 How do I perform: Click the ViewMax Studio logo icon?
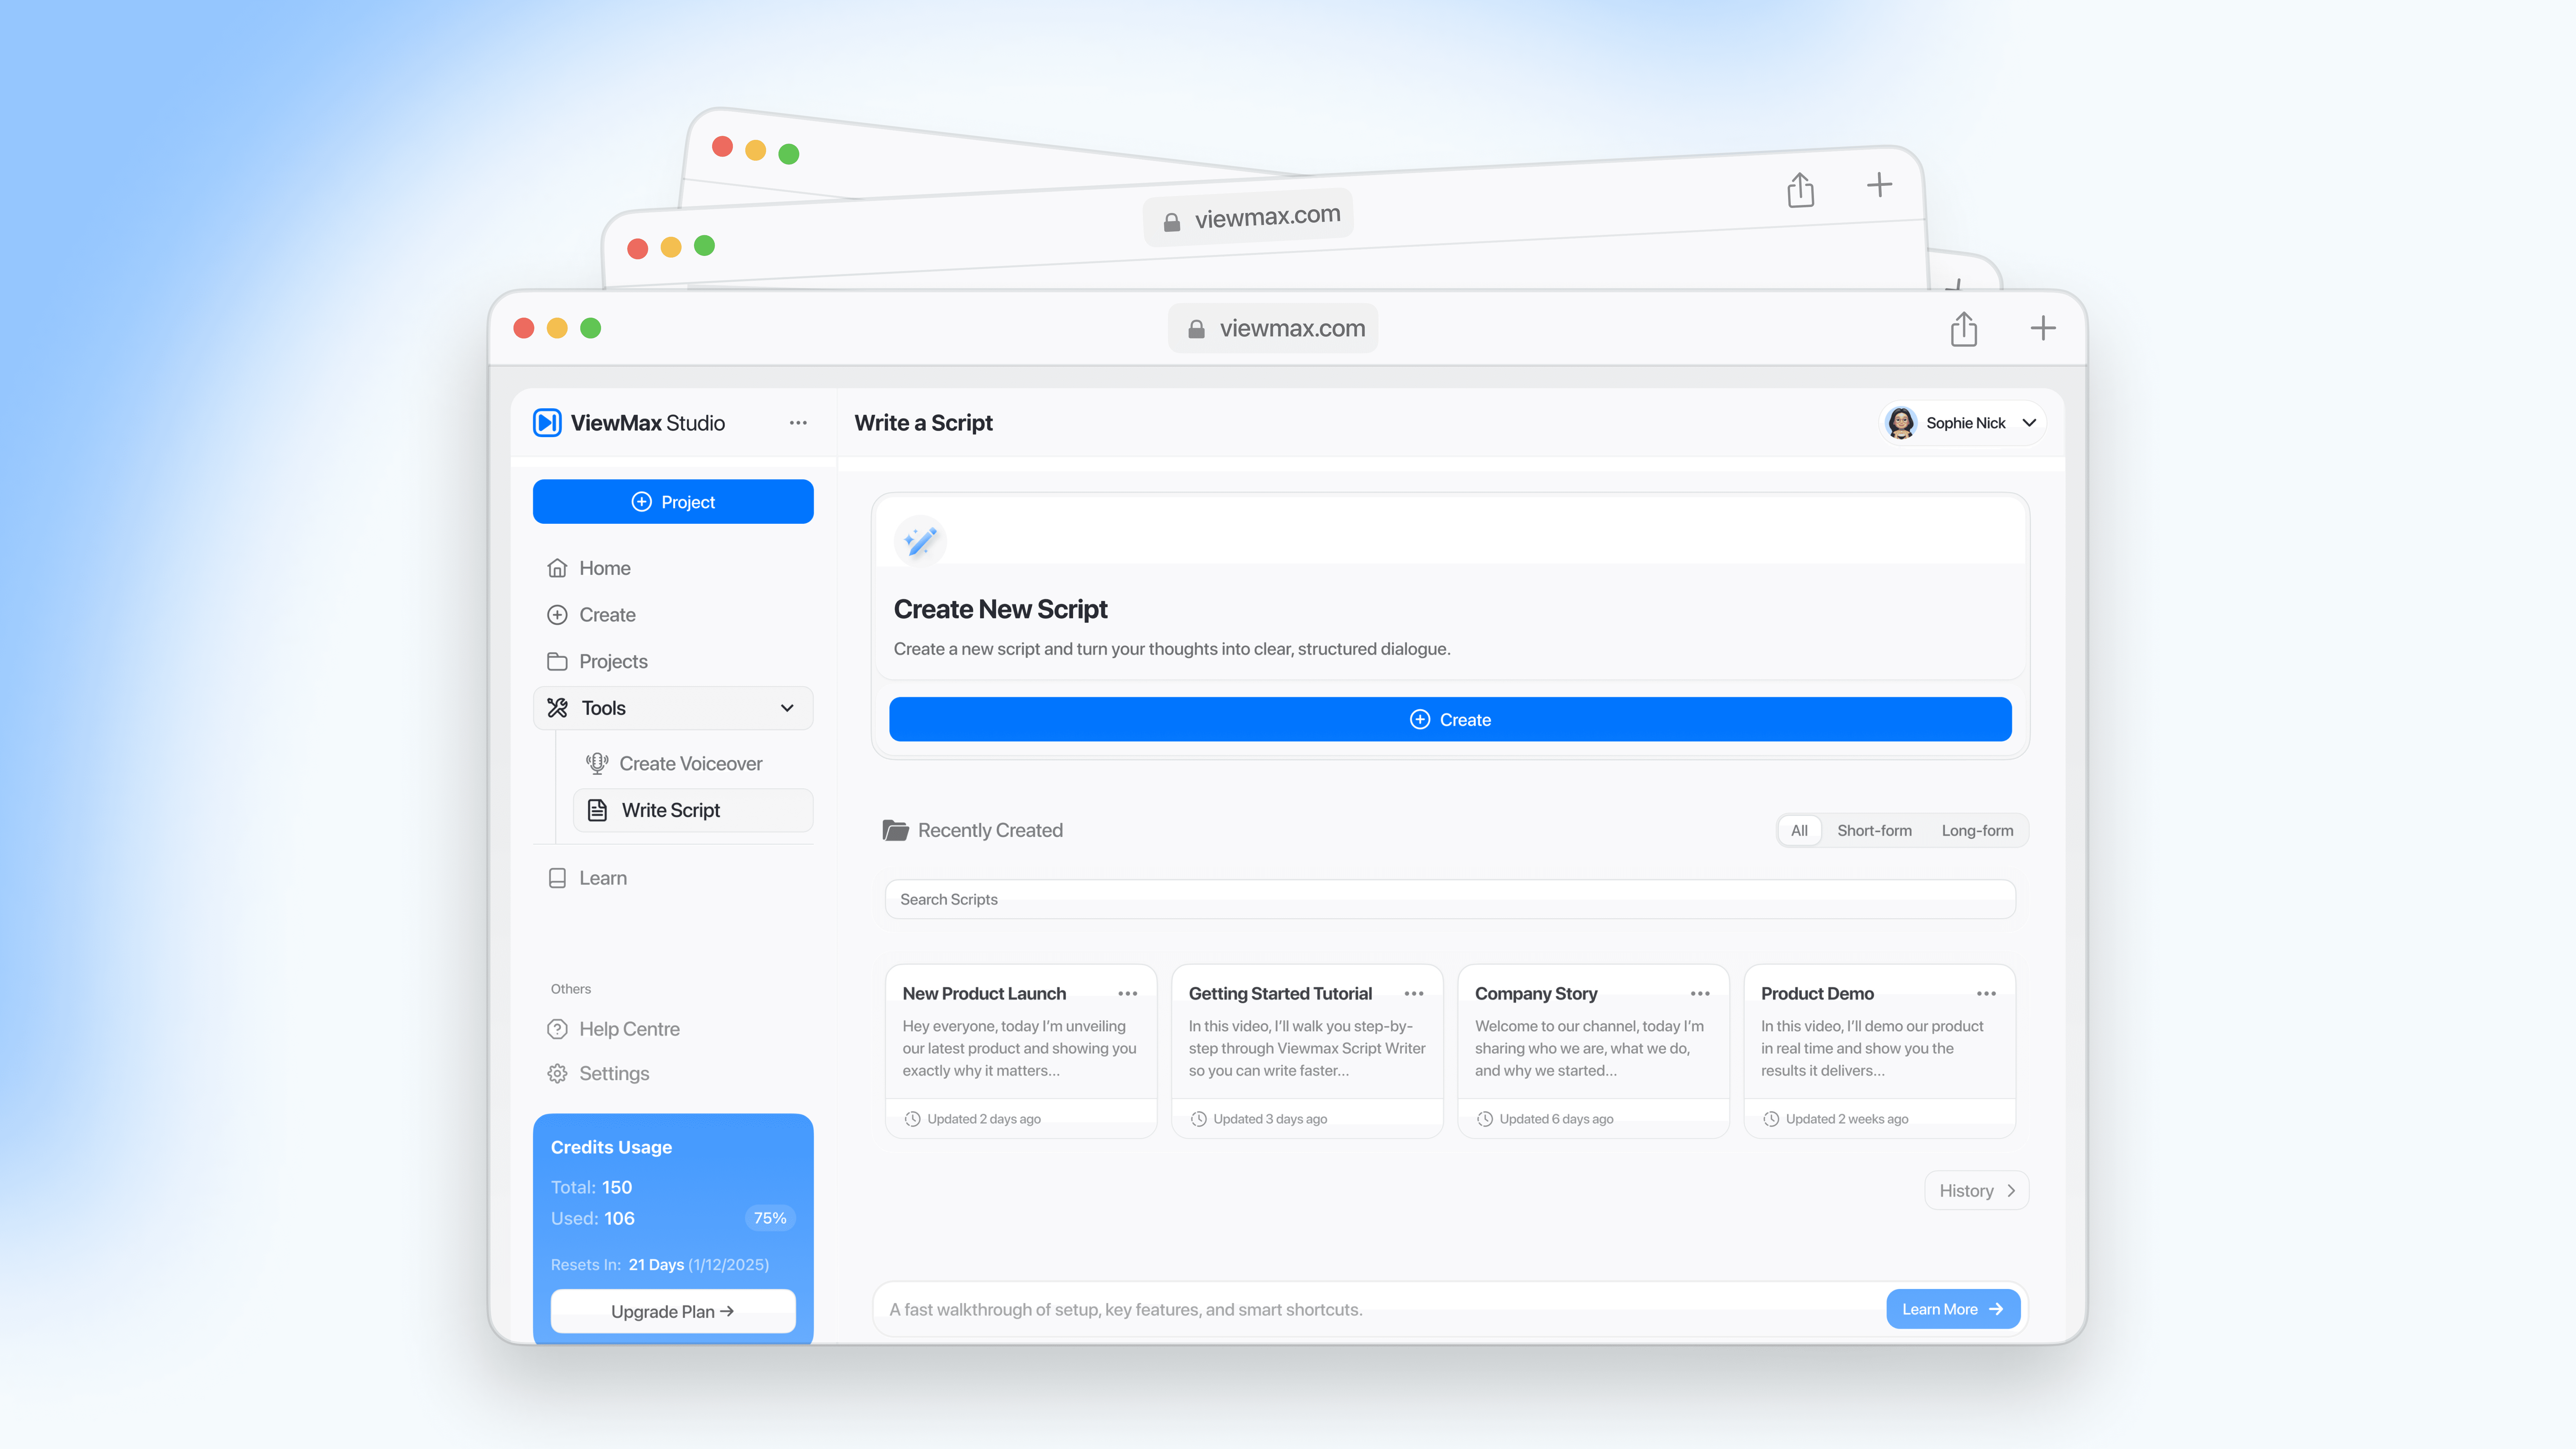pyautogui.click(x=547, y=423)
